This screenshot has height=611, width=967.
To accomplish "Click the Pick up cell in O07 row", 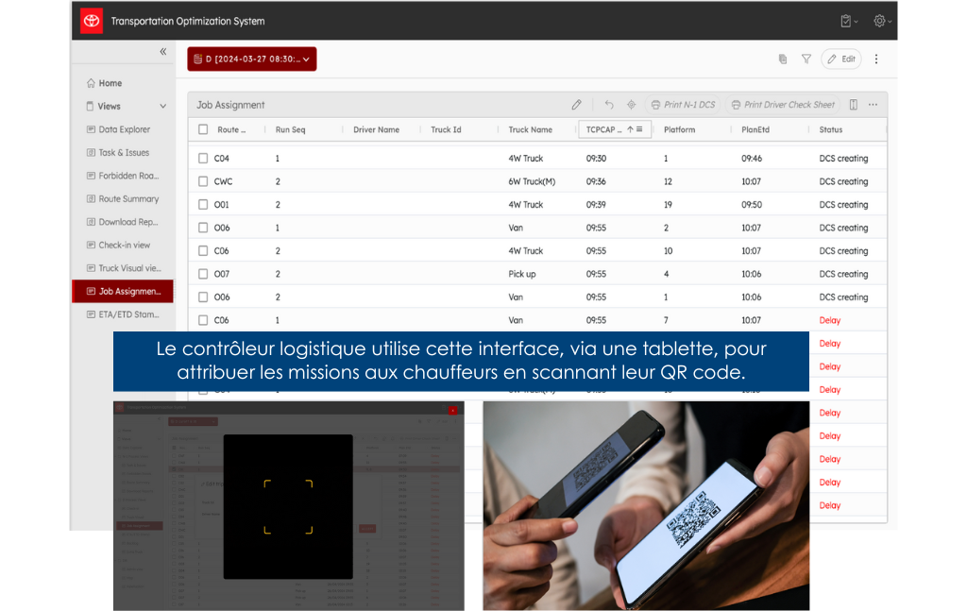I will tap(521, 274).
